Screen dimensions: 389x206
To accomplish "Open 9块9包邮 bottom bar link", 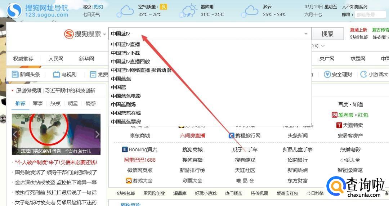I will tap(126, 193).
